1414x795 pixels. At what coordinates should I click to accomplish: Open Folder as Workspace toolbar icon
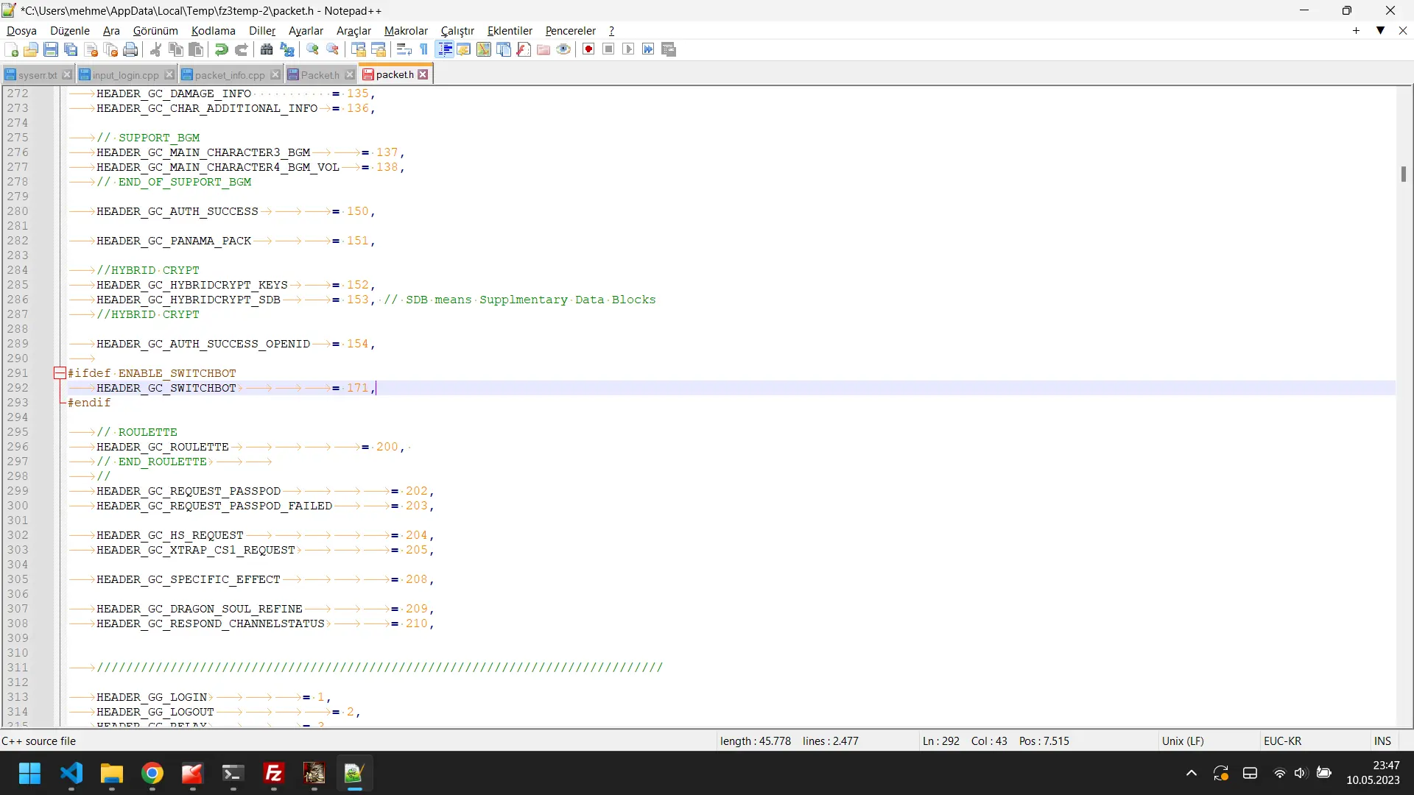coord(544,49)
